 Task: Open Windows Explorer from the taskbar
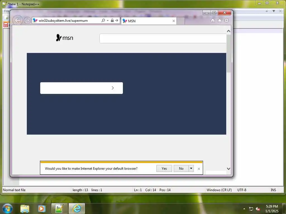[25, 208]
